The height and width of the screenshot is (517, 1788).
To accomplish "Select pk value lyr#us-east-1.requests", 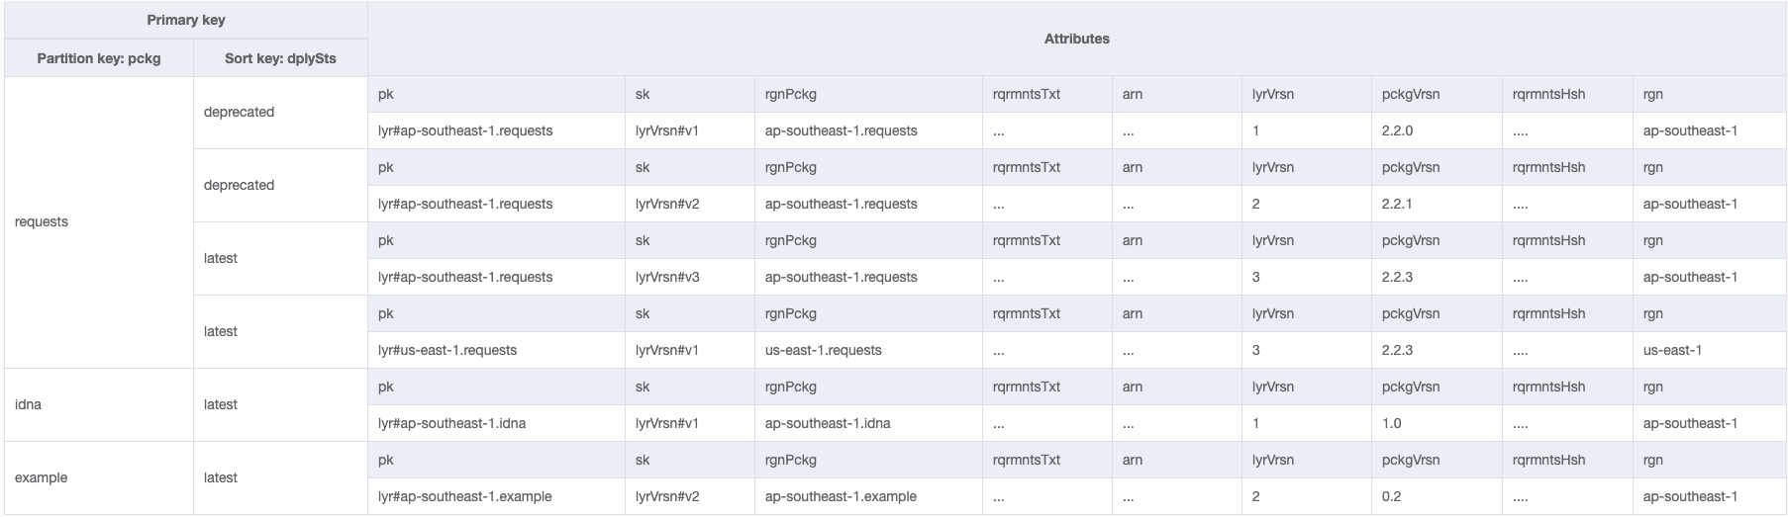I will 447,350.
